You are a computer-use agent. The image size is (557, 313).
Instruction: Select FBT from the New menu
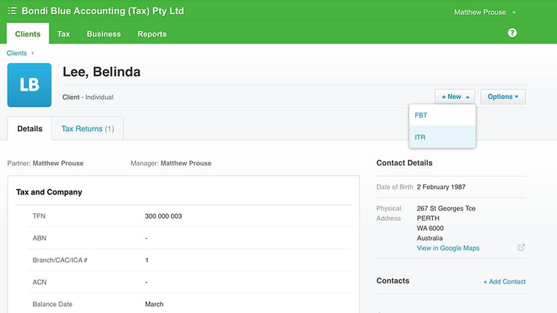pos(421,116)
